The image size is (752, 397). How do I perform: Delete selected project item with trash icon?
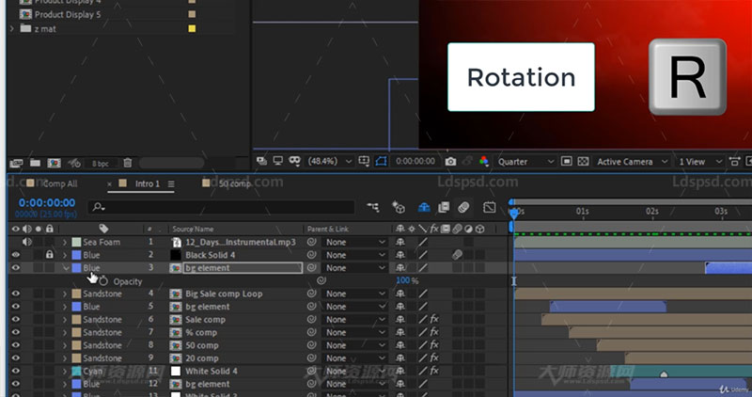pos(128,163)
